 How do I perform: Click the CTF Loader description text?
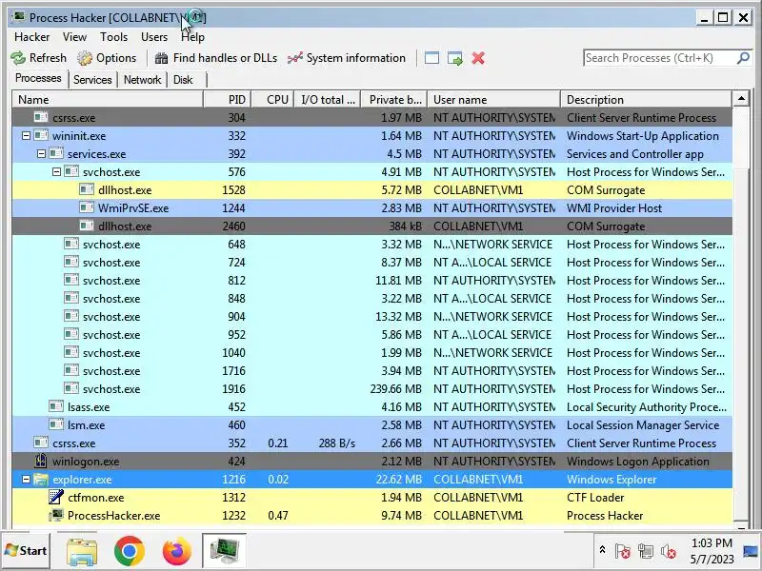pos(595,498)
